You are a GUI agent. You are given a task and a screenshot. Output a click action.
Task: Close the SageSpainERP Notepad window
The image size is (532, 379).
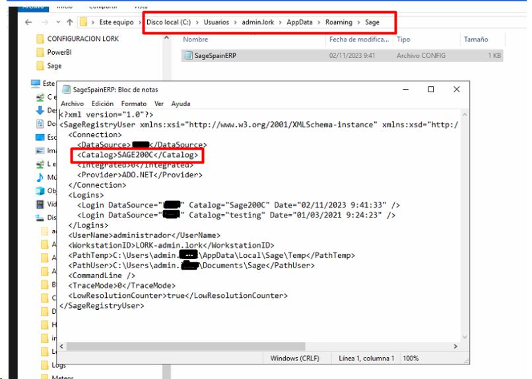point(457,90)
